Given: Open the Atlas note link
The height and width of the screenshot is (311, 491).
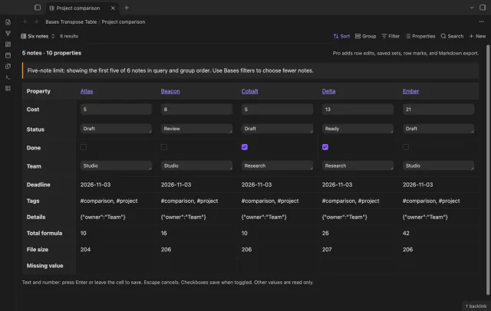Looking at the screenshot, I should point(87,91).
